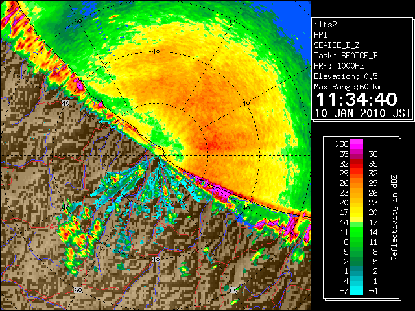This screenshot has height=311, width=415.
Task: Click the ">38" legend value
Action: pyautogui.click(x=342, y=144)
